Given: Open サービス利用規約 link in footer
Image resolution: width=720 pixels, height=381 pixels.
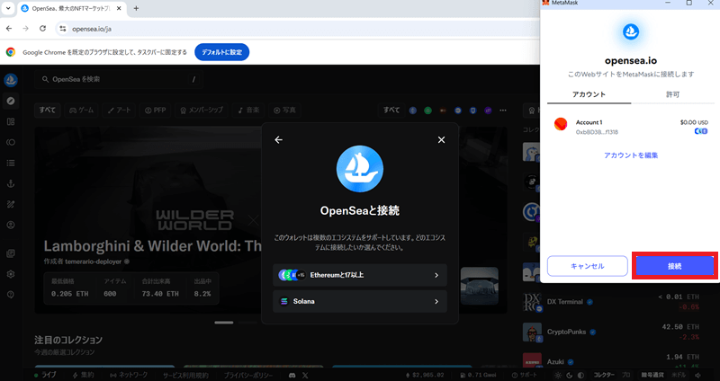Looking at the screenshot, I should [185, 375].
